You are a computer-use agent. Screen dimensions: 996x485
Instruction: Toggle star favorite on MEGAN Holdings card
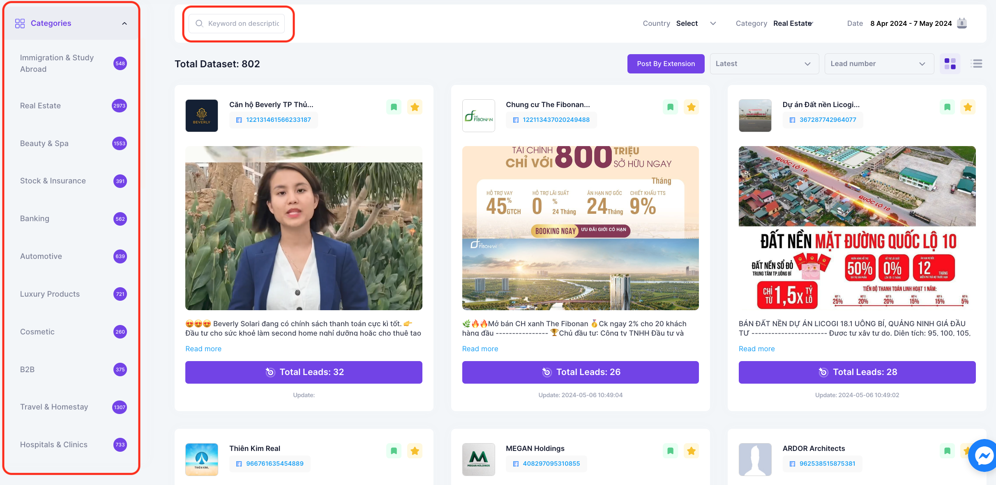pyautogui.click(x=691, y=451)
